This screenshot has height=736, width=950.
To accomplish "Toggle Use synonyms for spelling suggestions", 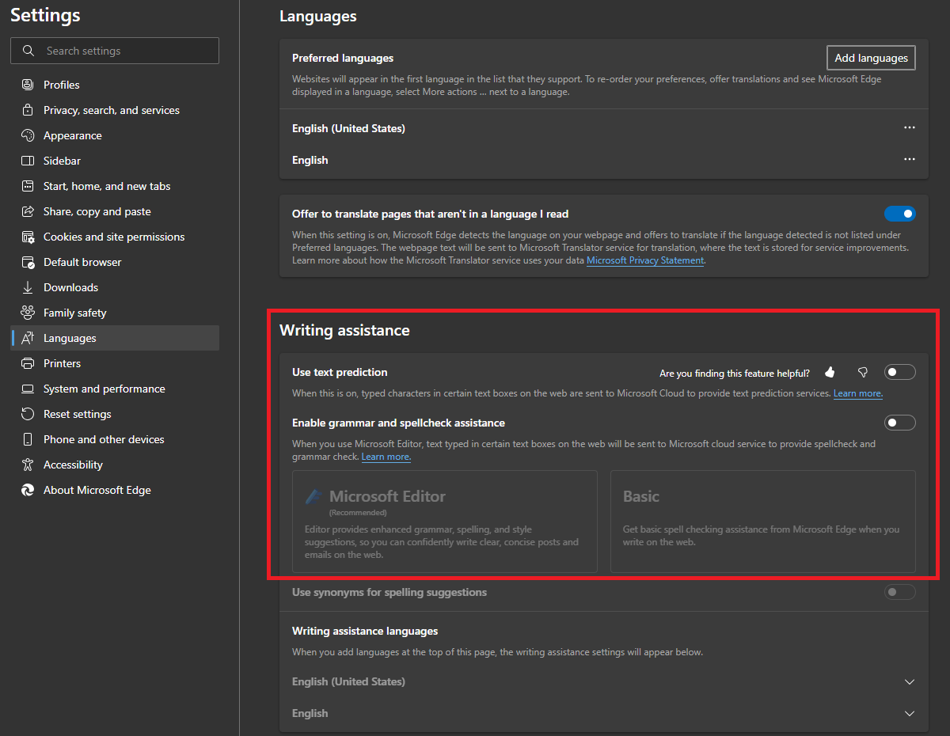I will [899, 592].
